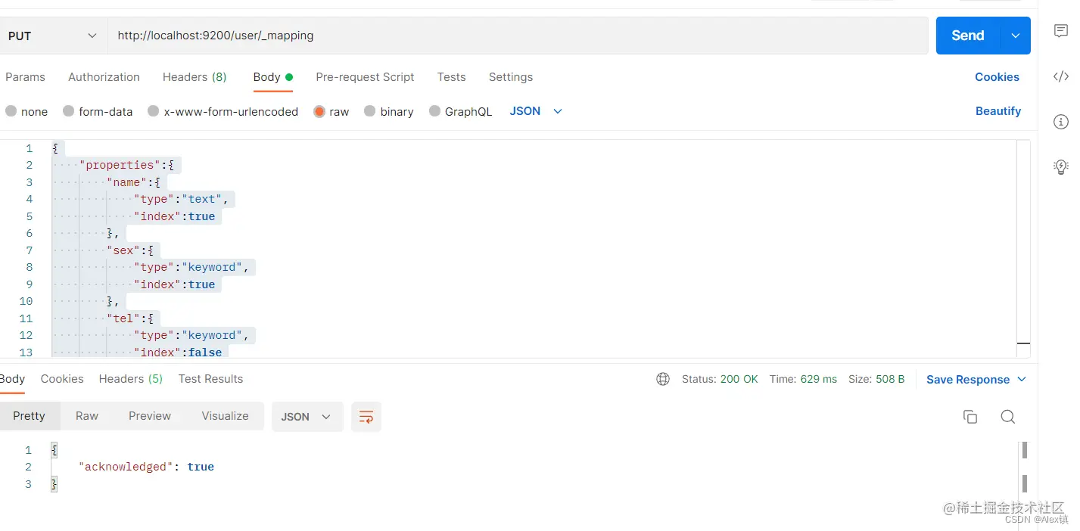
Task: Select the none body option
Action: [x=26, y=111]
